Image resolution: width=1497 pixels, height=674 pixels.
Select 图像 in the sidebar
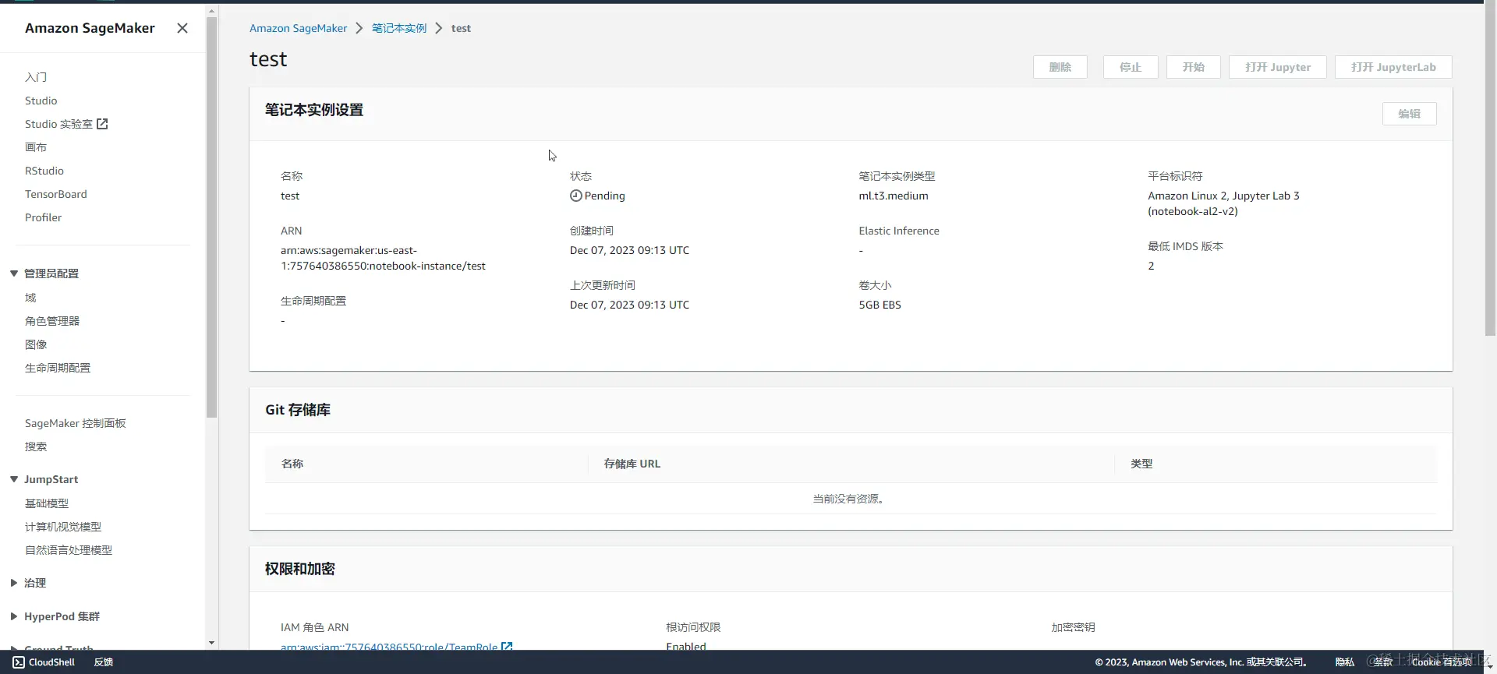pyautogui.click(x=36, y=344)
